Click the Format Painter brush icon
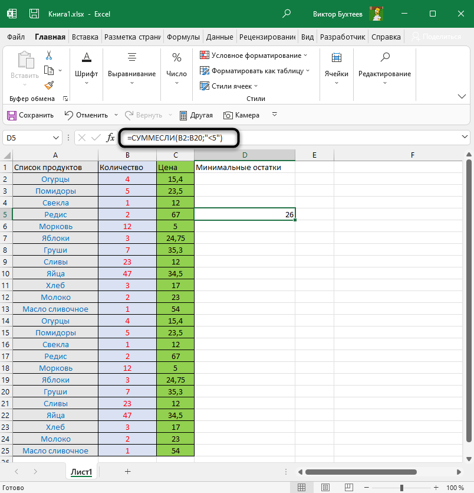This screenshot has width=474, height=493. pos(49,85)
